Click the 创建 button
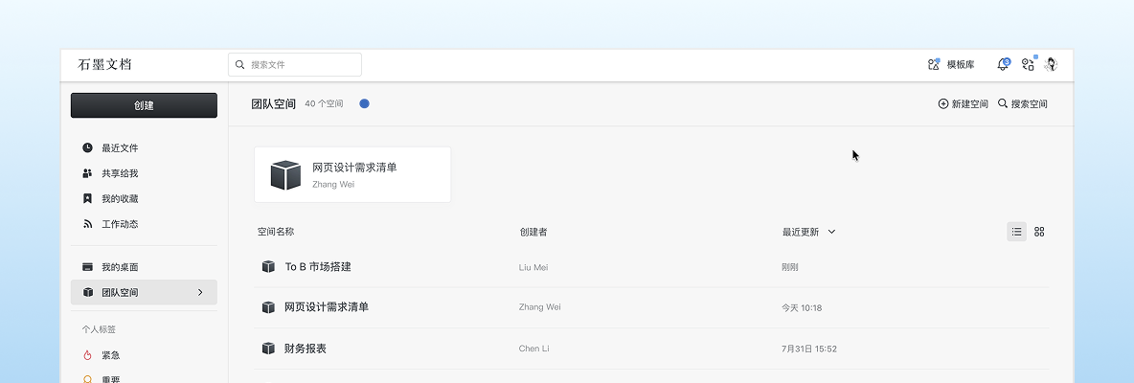The width and height of the screenshot is (1134, 383). pyautogui.click(x=144, y=105)
